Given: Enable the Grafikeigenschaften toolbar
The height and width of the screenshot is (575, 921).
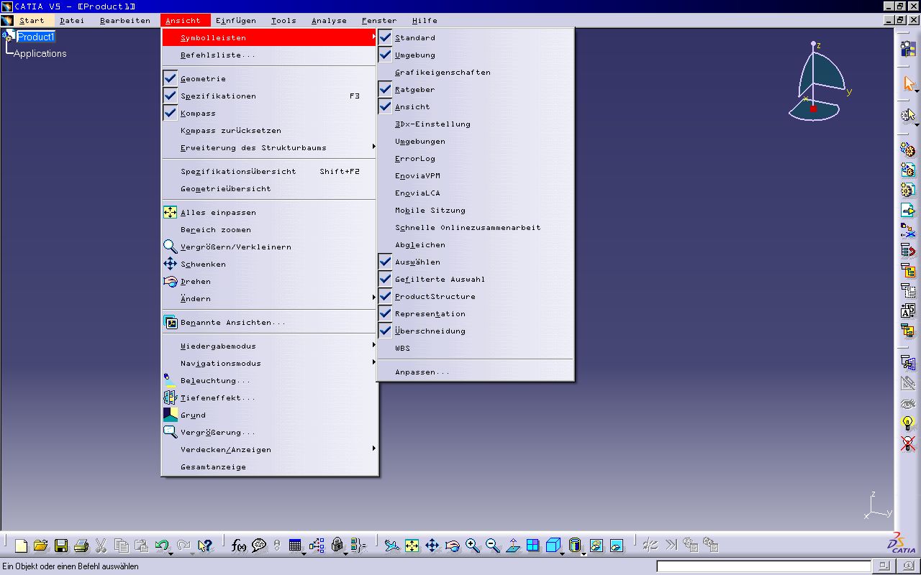Looking at the screenshot, I should pos(475,72).
